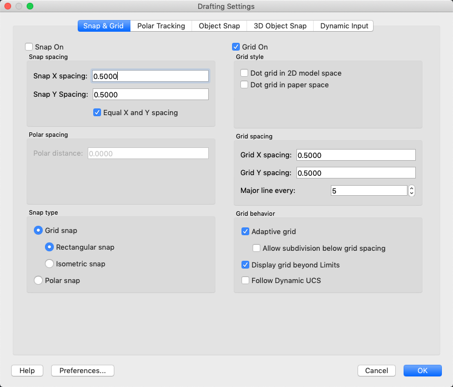Switch to Polar snap
This screenshot has width=453, height=387.
click(x=37, y=280)
